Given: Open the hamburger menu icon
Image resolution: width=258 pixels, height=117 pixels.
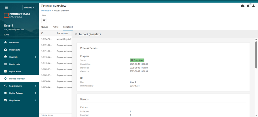Looking at the screenshot, I should (x=6, y=7).
